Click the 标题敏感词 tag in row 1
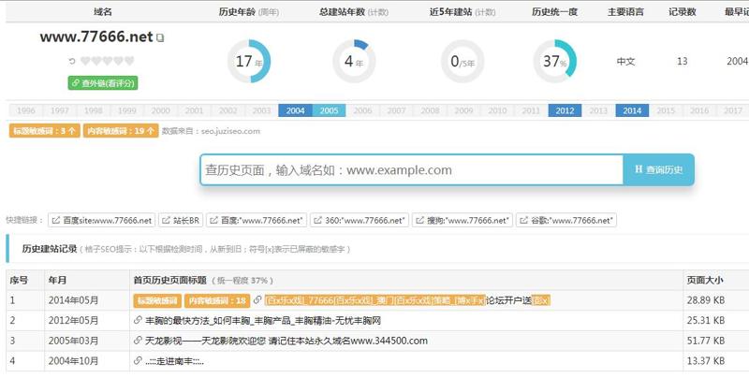This screenshot has height=378, width=749. click(157, 300)
